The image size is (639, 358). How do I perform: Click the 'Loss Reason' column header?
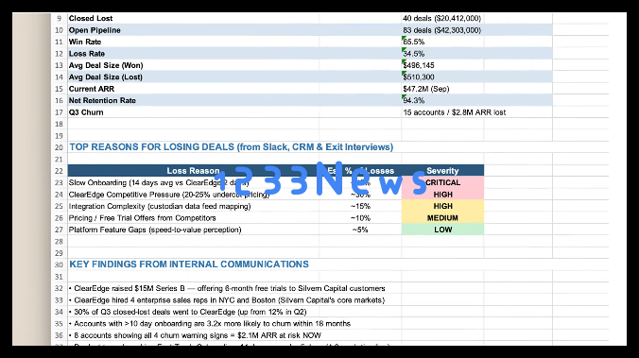tap(194, 171)
